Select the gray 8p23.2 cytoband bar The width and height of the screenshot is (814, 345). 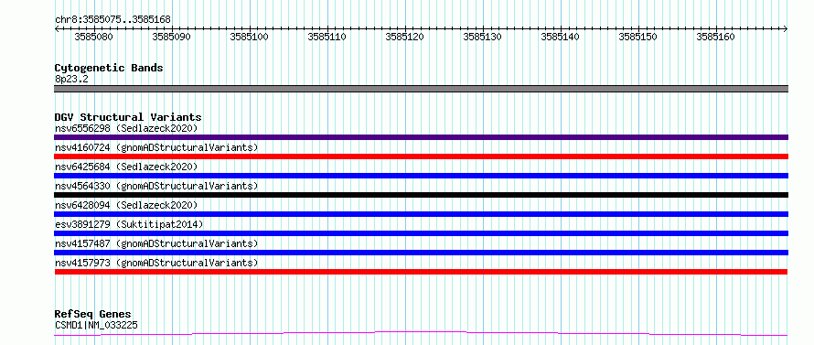421,89
